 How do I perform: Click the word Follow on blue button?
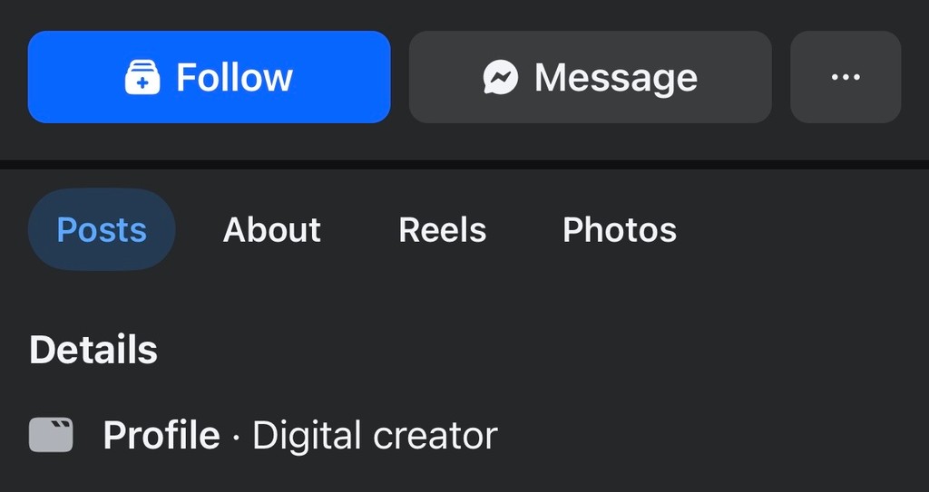(234, 78)
